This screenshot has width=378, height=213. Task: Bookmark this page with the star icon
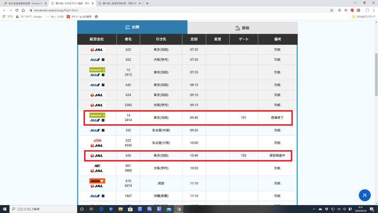[x=332, y=10]
